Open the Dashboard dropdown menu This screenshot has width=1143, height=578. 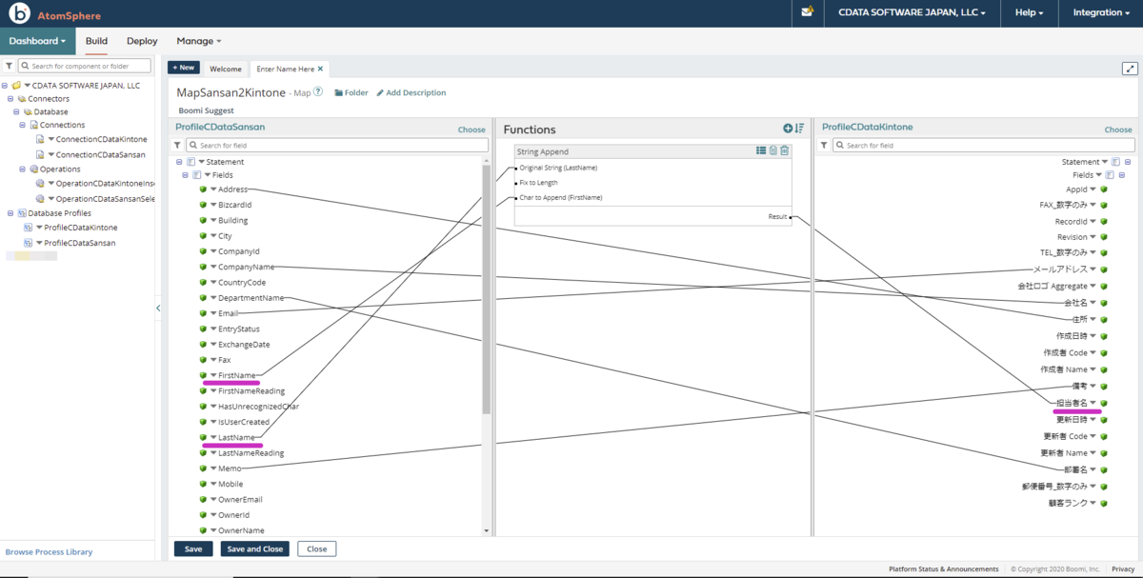coord(38,41)
